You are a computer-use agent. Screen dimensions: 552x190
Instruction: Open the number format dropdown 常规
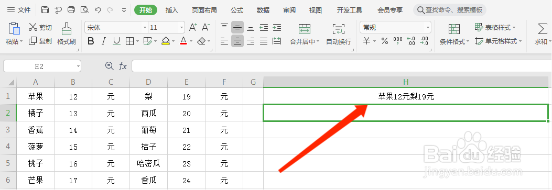(x=428, y=27)
